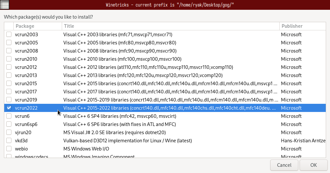Screen dimensions: 330x173
Task: Tick the vcrun2015 checkbox
Action: [9, 84]
